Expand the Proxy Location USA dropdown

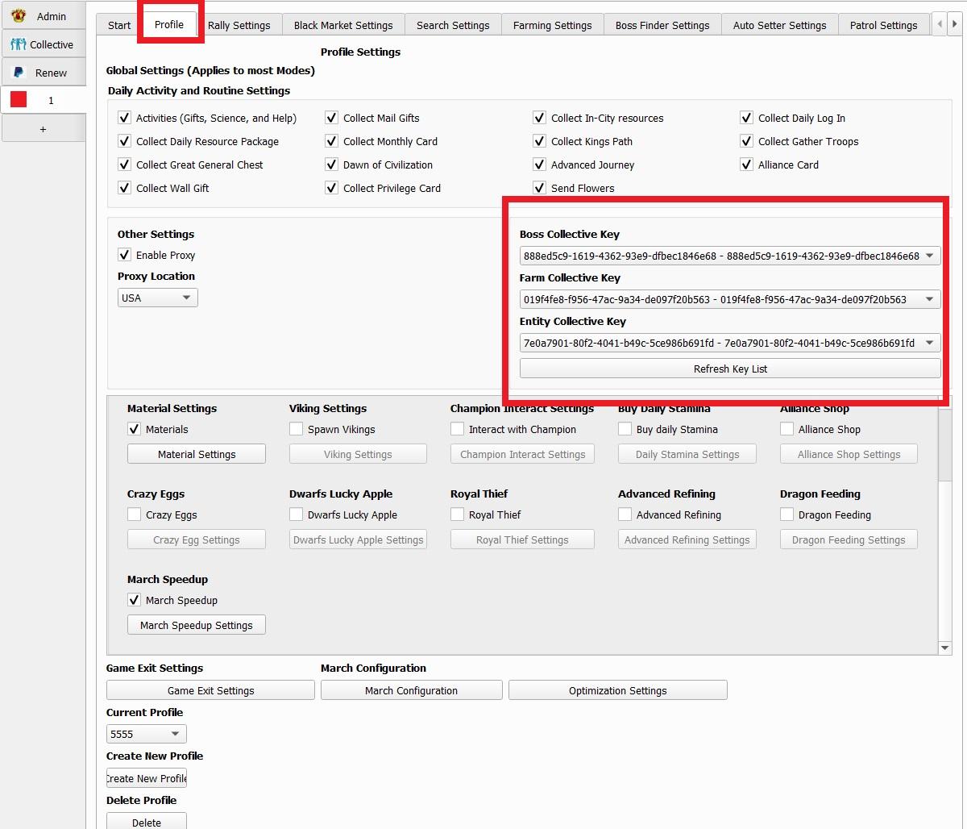coord(157,298)
